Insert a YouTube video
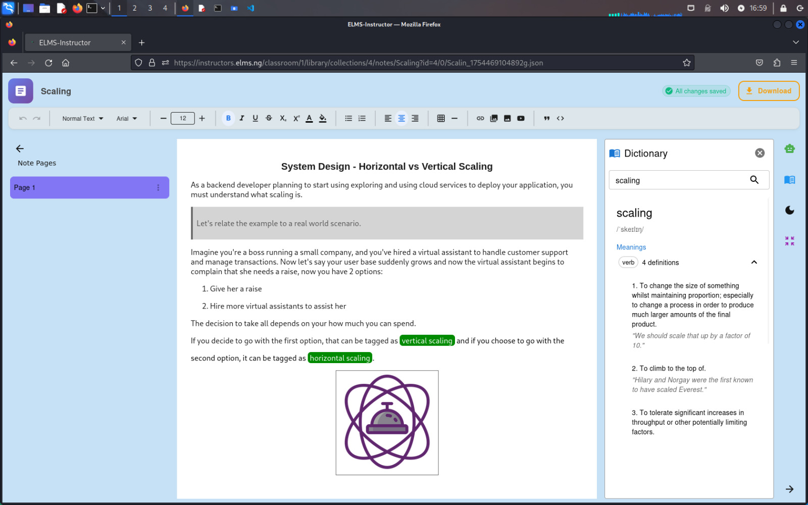Viewport: 808px width, 505px height. coord(521,118)
